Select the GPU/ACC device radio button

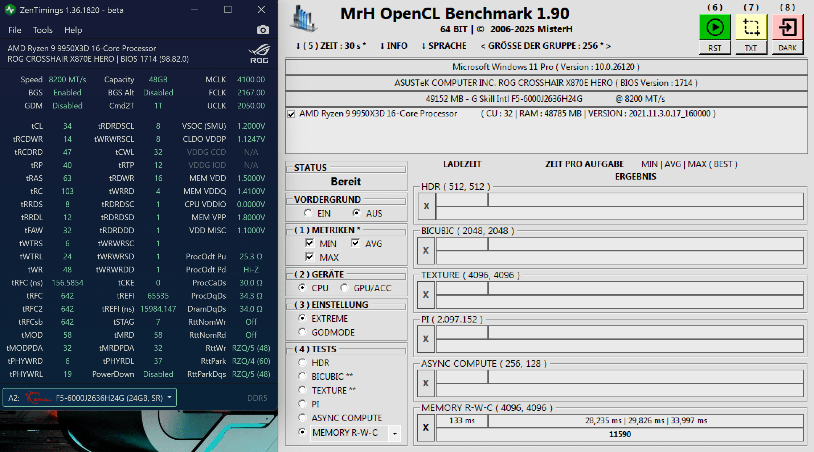pos(344,288)
